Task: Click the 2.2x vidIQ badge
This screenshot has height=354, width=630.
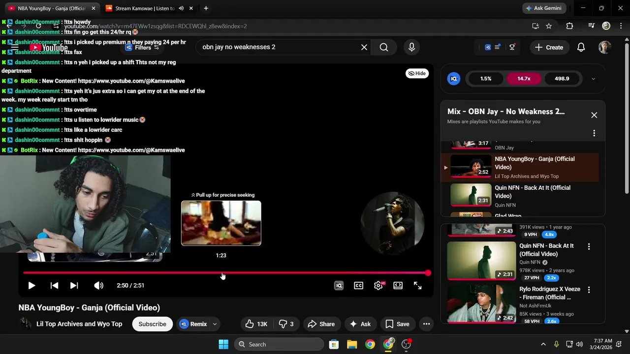Action: click(551, 278)
